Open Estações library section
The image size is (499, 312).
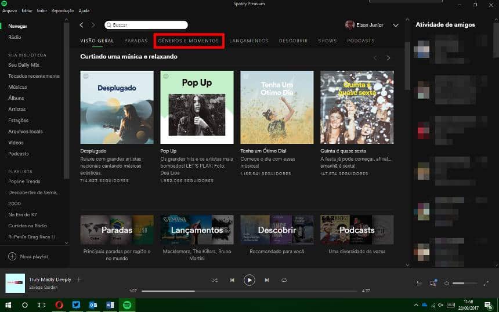tap(18, 120)
